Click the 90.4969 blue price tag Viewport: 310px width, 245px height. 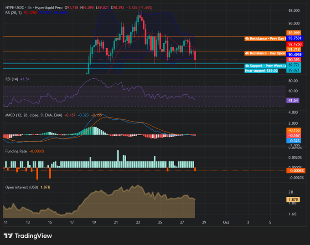coord(295,55)
